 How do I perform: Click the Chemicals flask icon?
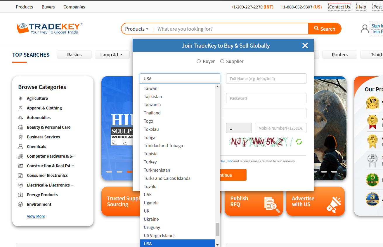point(20,147)
